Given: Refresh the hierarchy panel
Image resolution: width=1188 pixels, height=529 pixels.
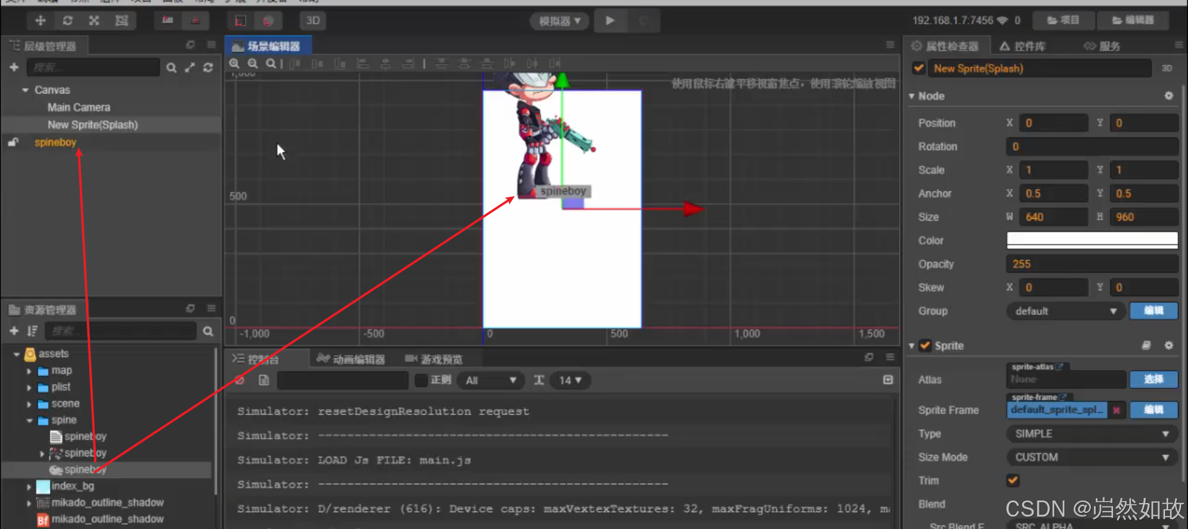Looking at the screenshot, I should [209, 67].
